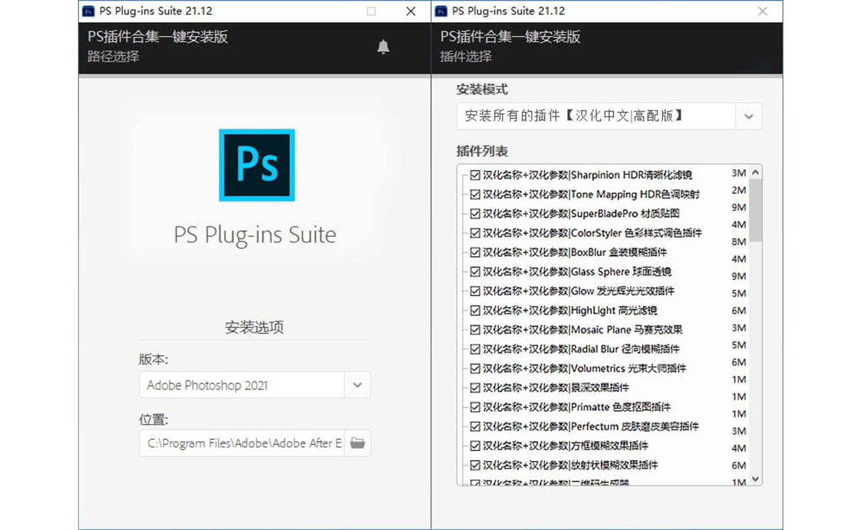Toggle the BoxBlur 盒装模糊插件 checkbox
Viewport: 862px width, 530px height.
[x=475, y=252]
